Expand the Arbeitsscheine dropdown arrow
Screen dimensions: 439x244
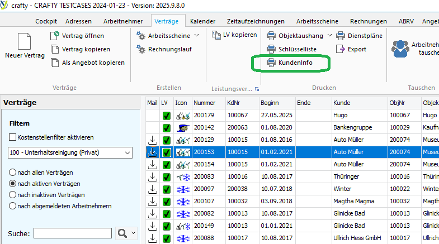[x=196, y=36]
